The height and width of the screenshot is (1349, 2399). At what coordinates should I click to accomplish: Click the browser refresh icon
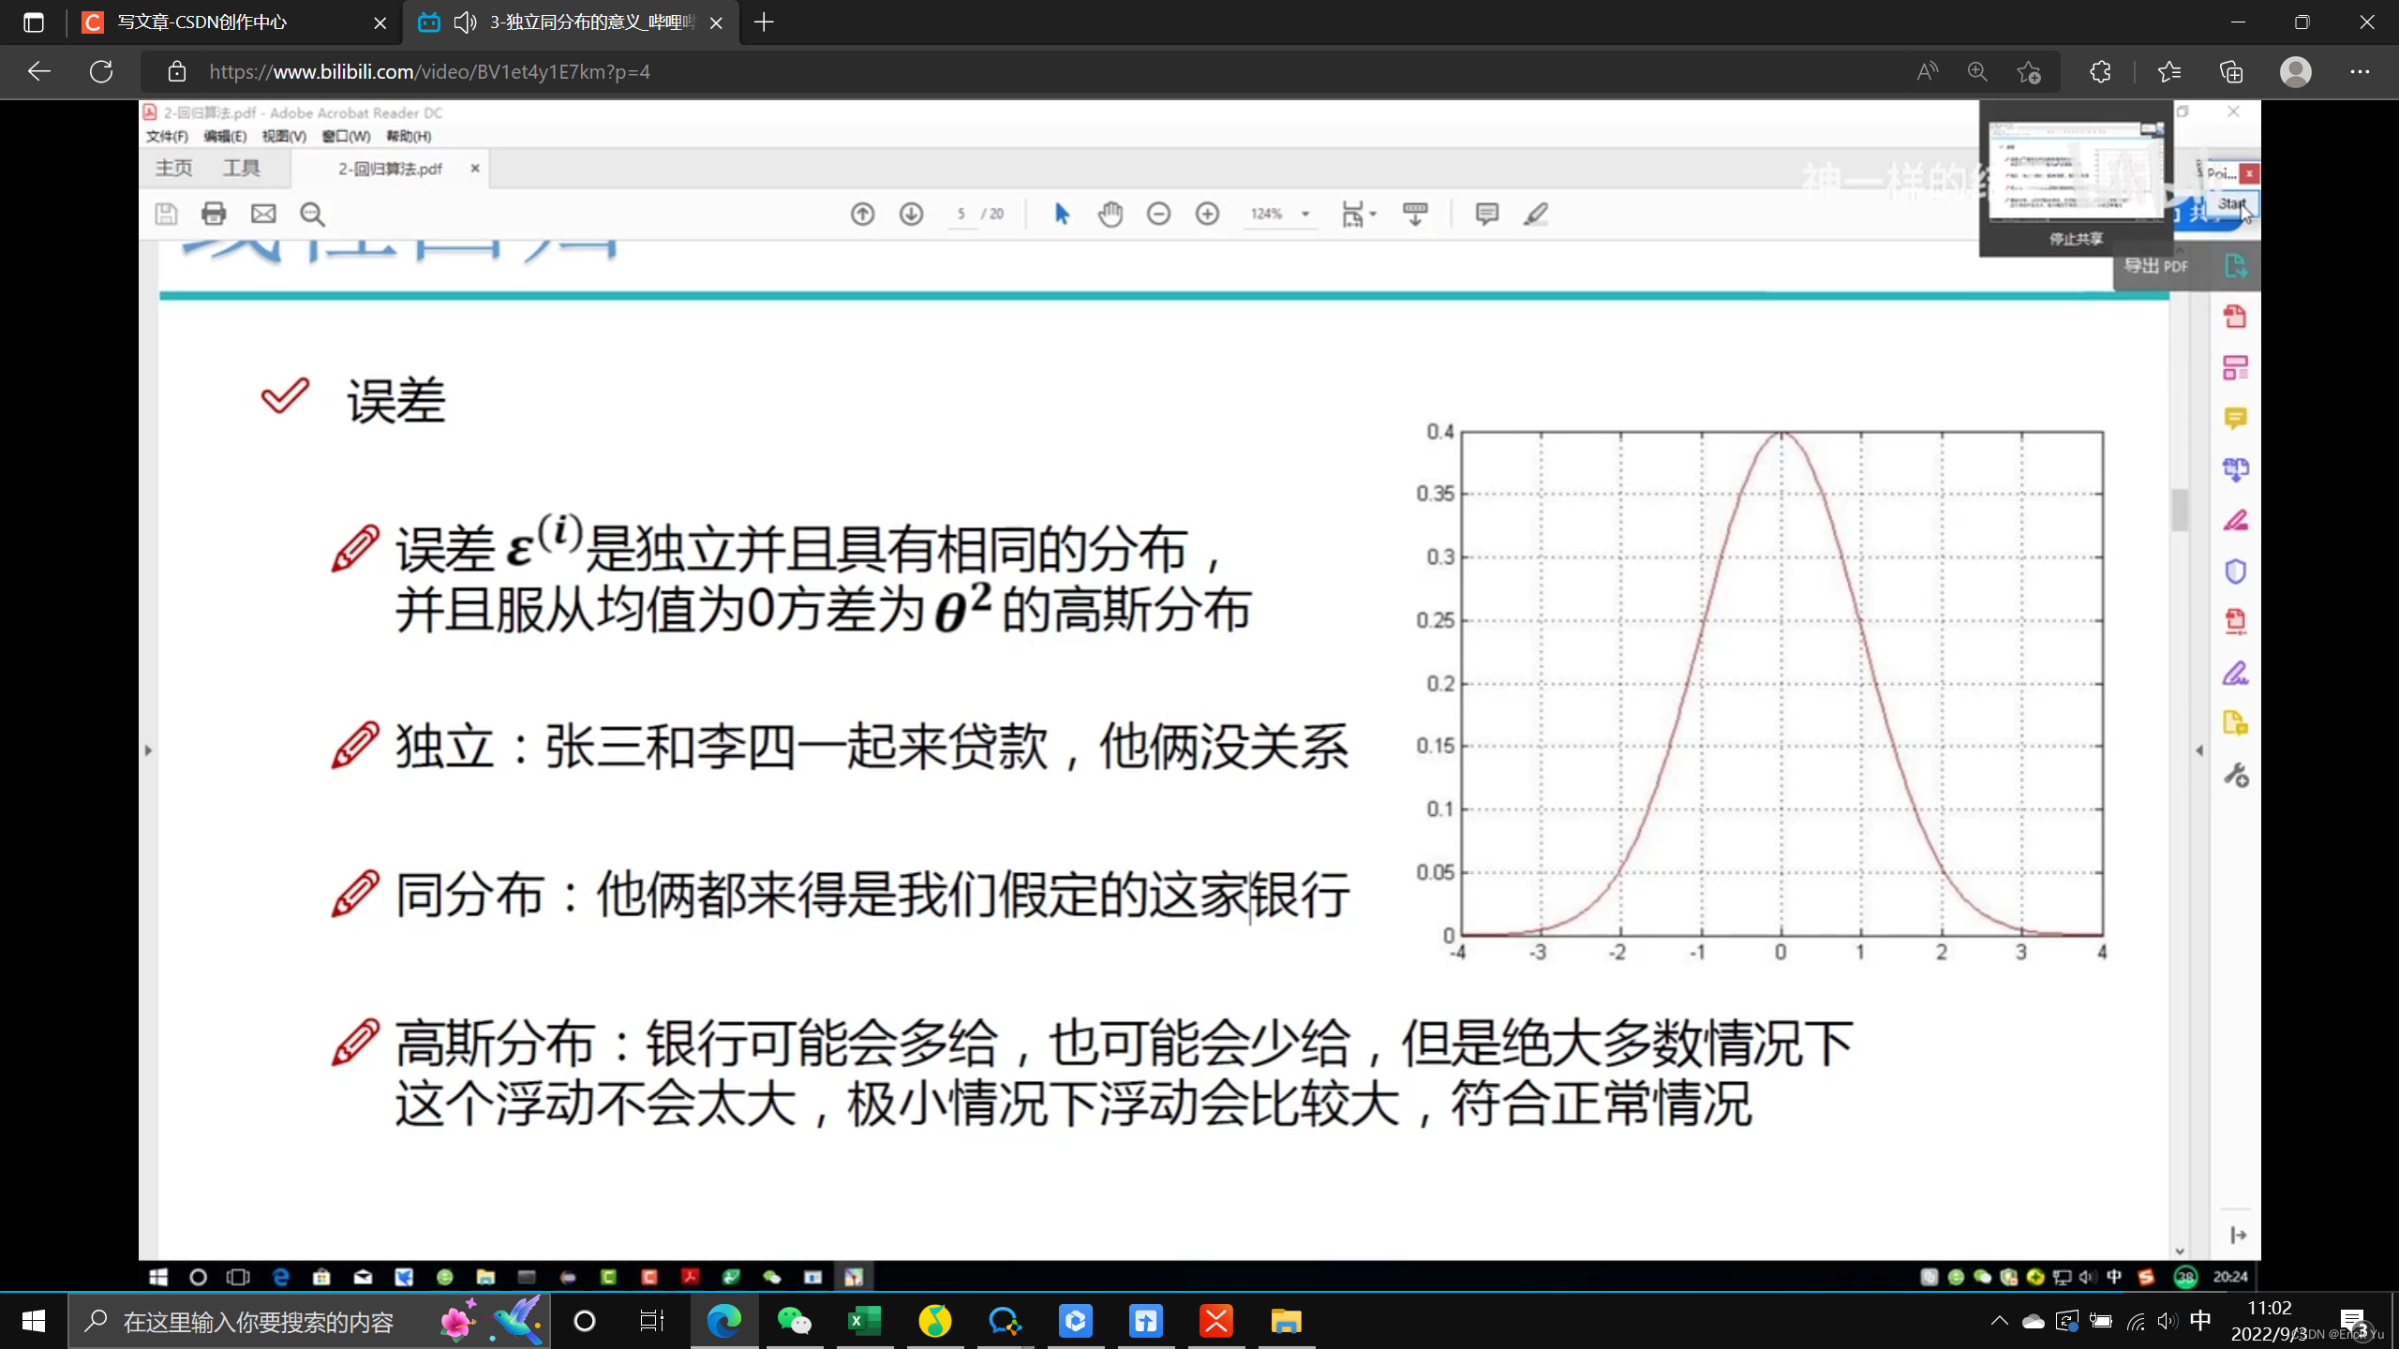[x=101, y=71]
